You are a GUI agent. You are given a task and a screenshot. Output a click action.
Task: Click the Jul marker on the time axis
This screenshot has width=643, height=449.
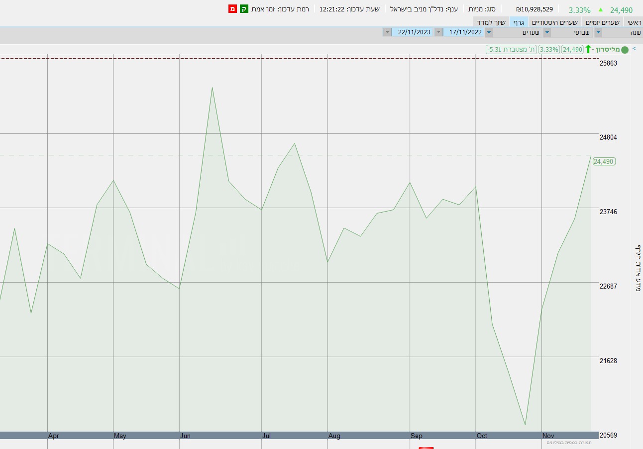click(x=267, y=436)
